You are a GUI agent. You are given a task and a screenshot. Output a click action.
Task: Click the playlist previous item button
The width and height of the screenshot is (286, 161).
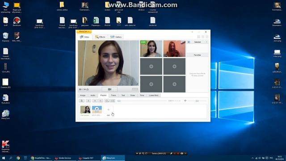(x=95, y=101)
